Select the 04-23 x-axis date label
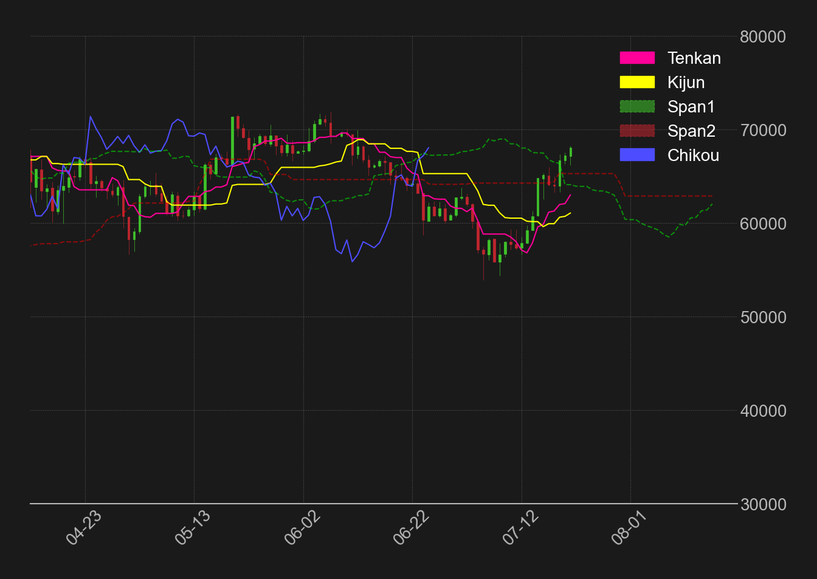 (83, 528)
